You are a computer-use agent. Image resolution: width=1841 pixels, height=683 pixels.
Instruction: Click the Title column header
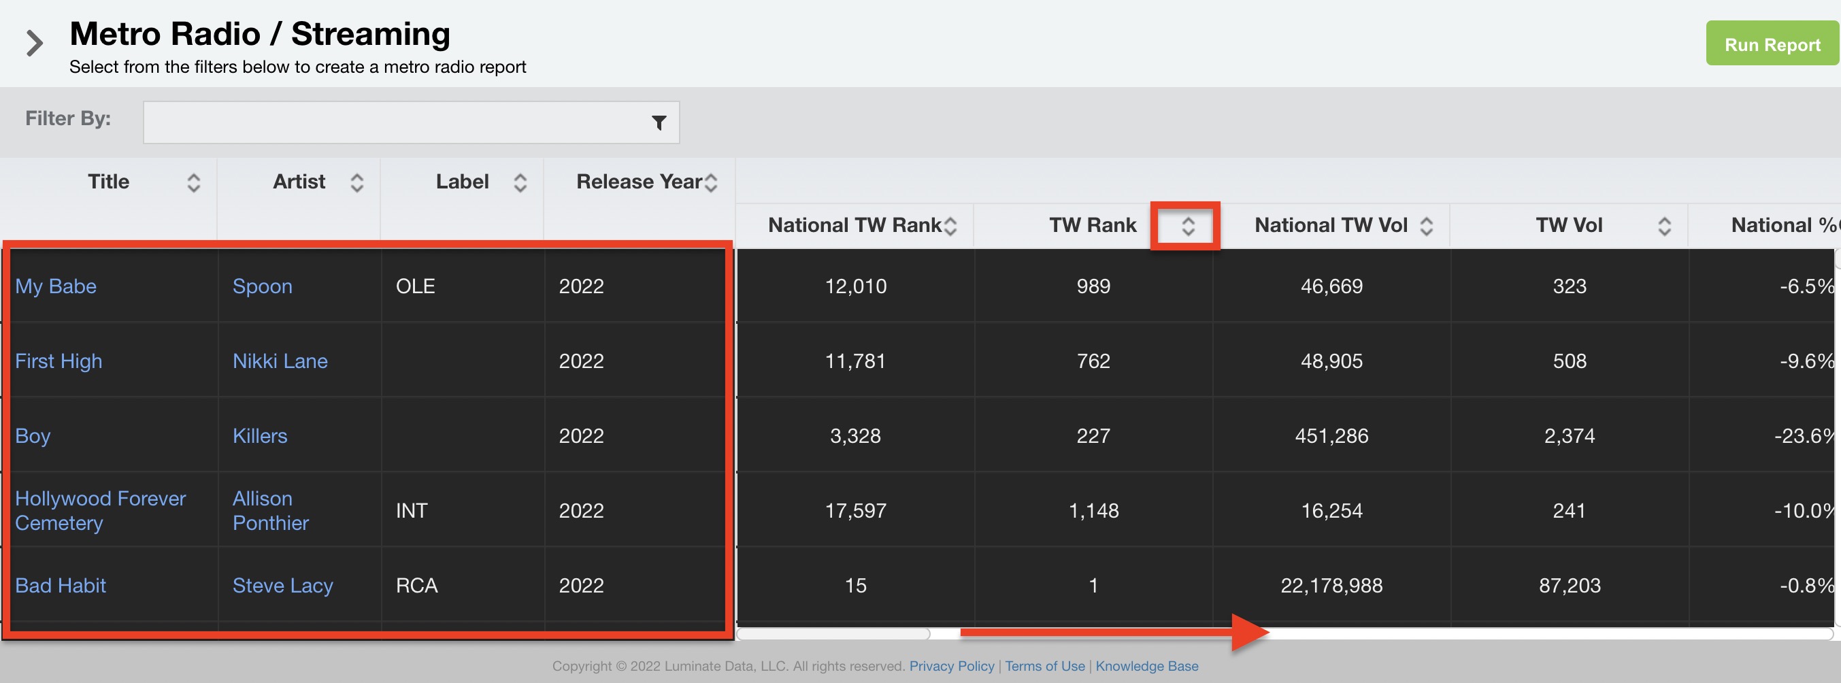coord(109,182)
